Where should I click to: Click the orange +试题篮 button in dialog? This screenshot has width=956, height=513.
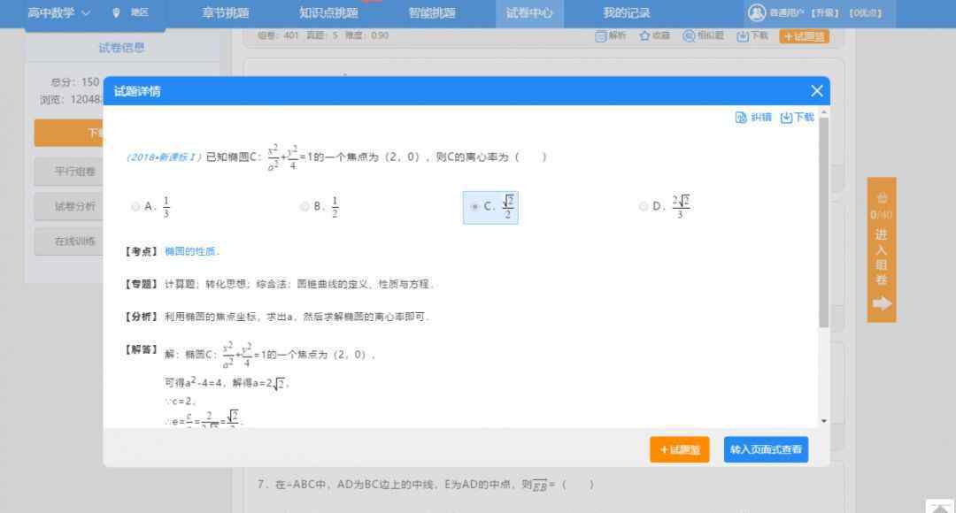pos(679,449)
